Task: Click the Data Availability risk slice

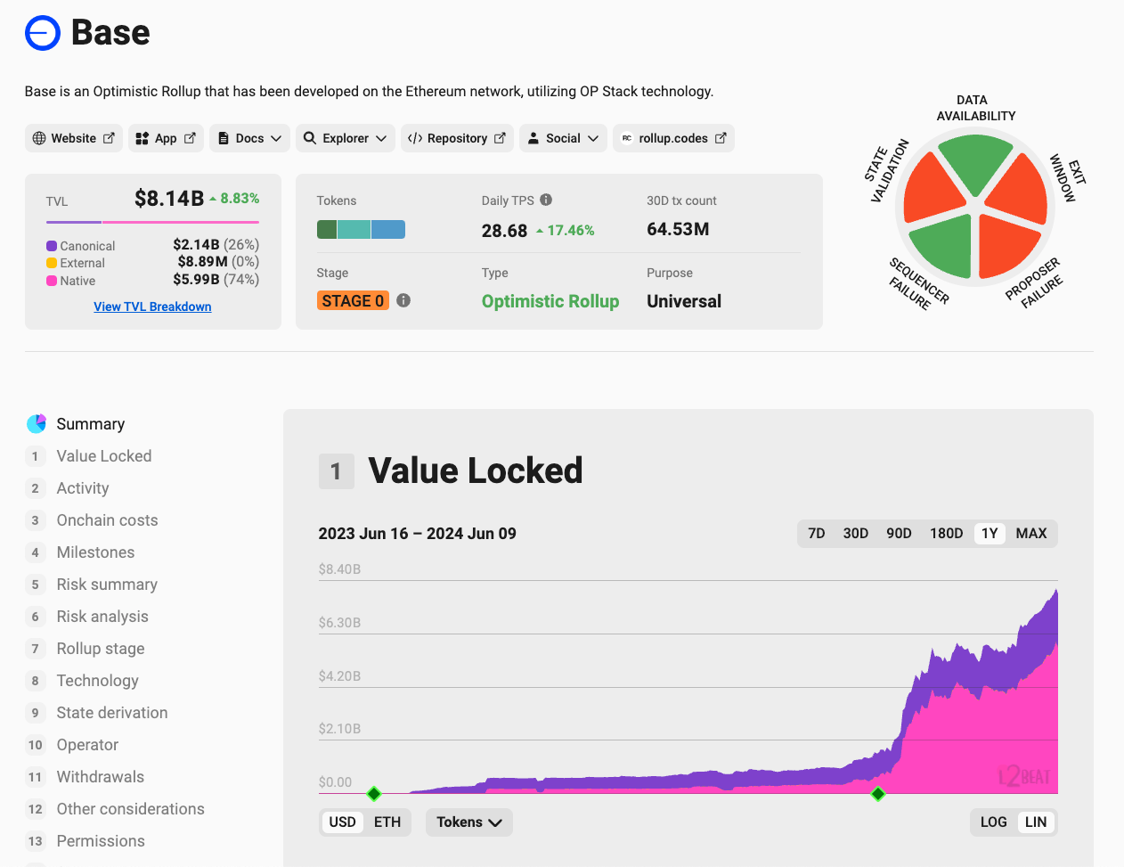Action: click(x=975, y=160)
